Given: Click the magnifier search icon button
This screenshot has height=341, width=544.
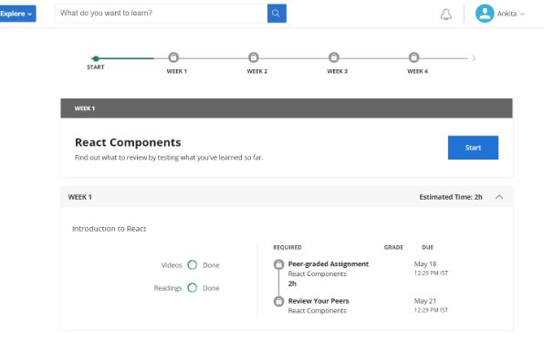Looking at the screenshot, I should coord(277,14).
